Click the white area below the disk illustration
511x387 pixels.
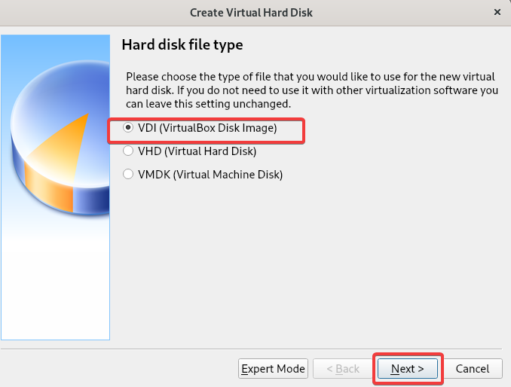pyautogui.click(x=56, y=280)
